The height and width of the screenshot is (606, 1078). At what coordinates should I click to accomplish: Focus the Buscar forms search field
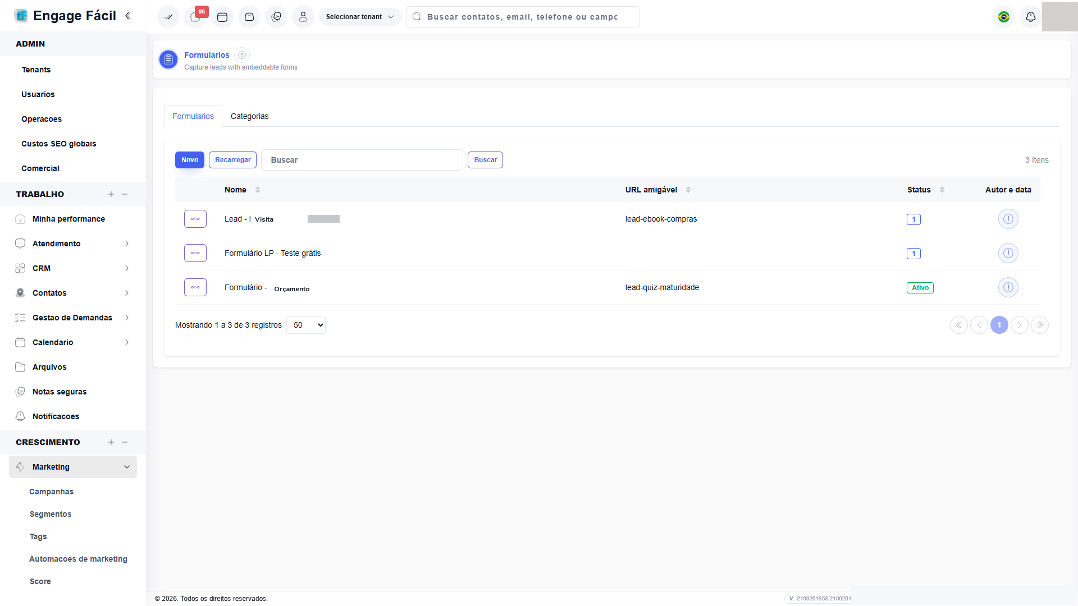pos(362,160)
